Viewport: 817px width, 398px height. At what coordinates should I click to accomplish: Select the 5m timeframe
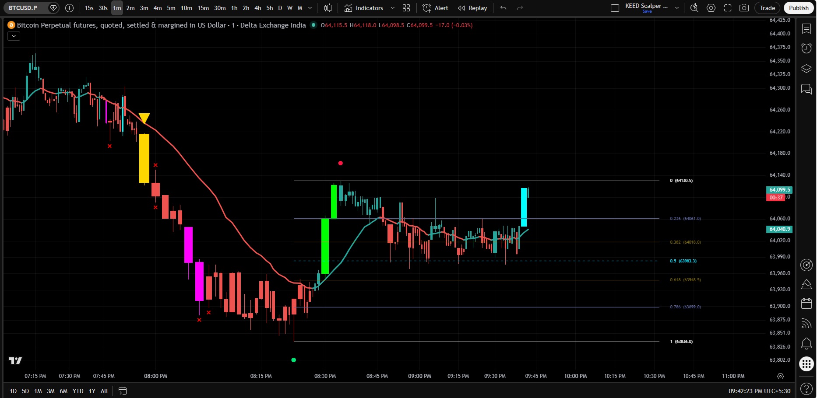click(x=171, y=8)
